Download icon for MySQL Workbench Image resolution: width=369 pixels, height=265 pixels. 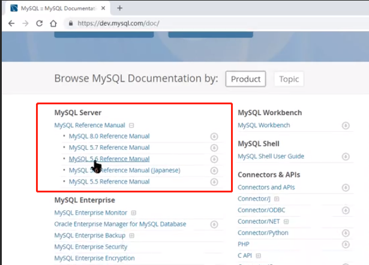coord(346,125)
